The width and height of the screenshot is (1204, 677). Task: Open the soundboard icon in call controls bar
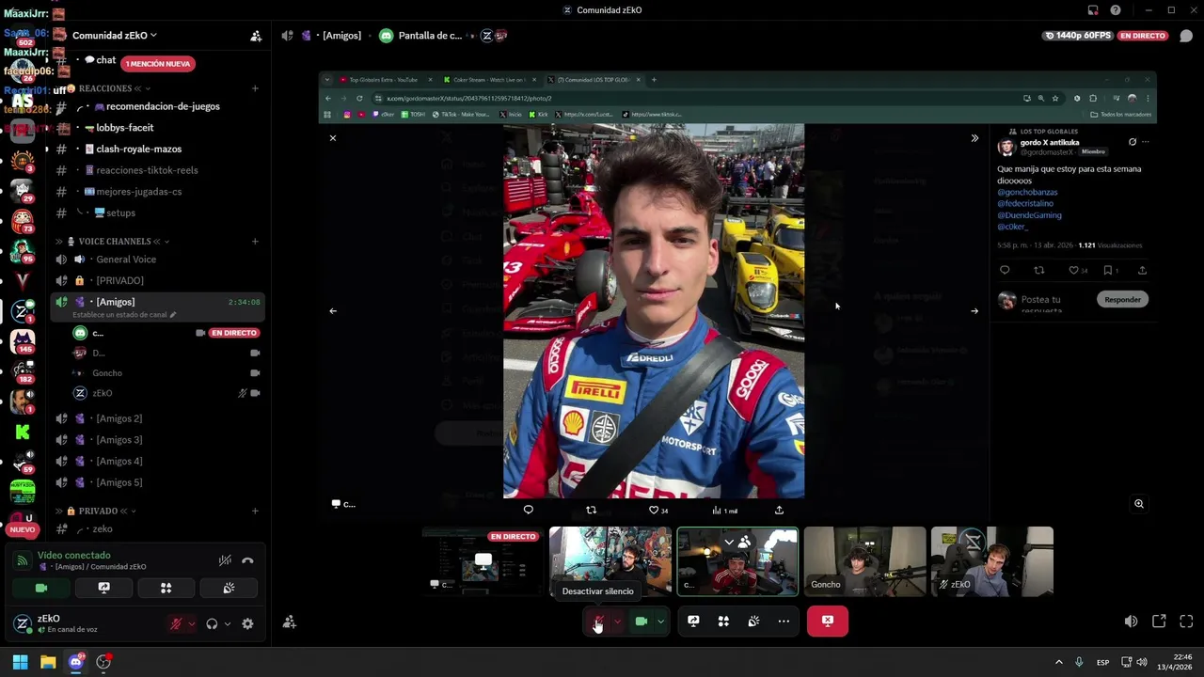753,621
